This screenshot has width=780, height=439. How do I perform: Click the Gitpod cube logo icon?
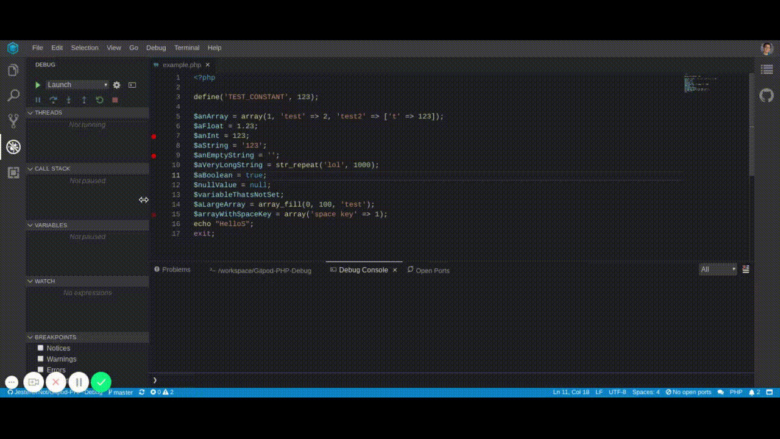13,48
